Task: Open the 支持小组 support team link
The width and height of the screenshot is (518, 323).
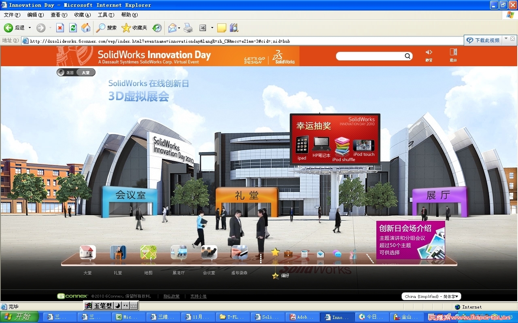Action: [199, 296]
